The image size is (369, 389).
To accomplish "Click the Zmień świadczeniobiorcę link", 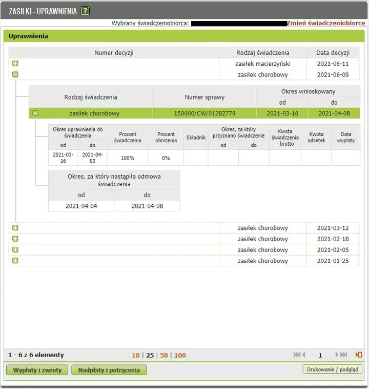I will point(326,24).
